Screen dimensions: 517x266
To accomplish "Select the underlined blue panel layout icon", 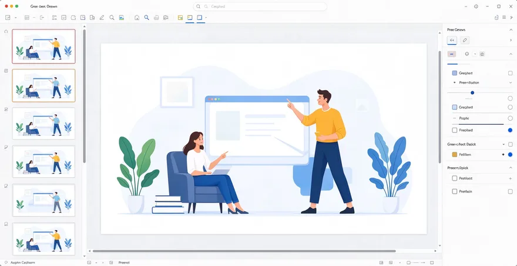I will pos(200,18).
